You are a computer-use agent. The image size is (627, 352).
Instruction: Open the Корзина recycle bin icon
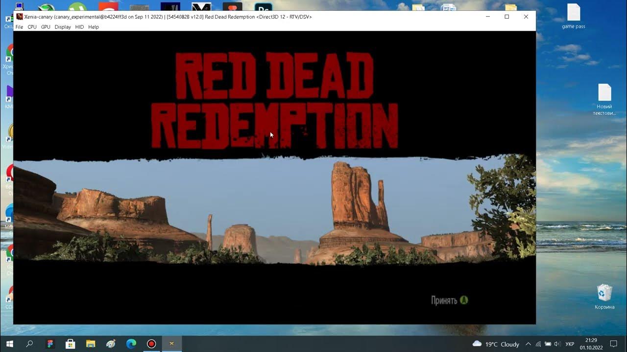click(604, 297)
